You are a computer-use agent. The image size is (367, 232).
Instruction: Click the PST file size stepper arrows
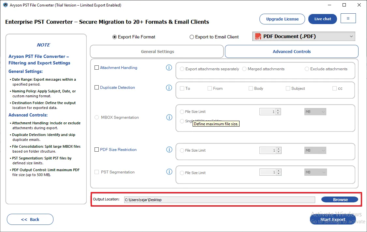click(x=279, y=172)
